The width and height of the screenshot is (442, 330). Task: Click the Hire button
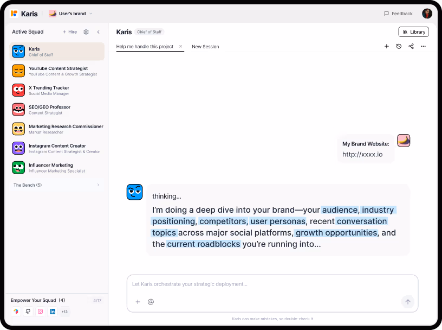[x=70, y=32]
